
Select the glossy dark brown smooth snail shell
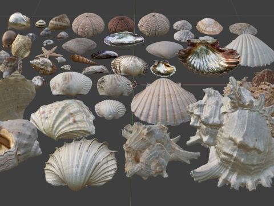pos(9,39)
